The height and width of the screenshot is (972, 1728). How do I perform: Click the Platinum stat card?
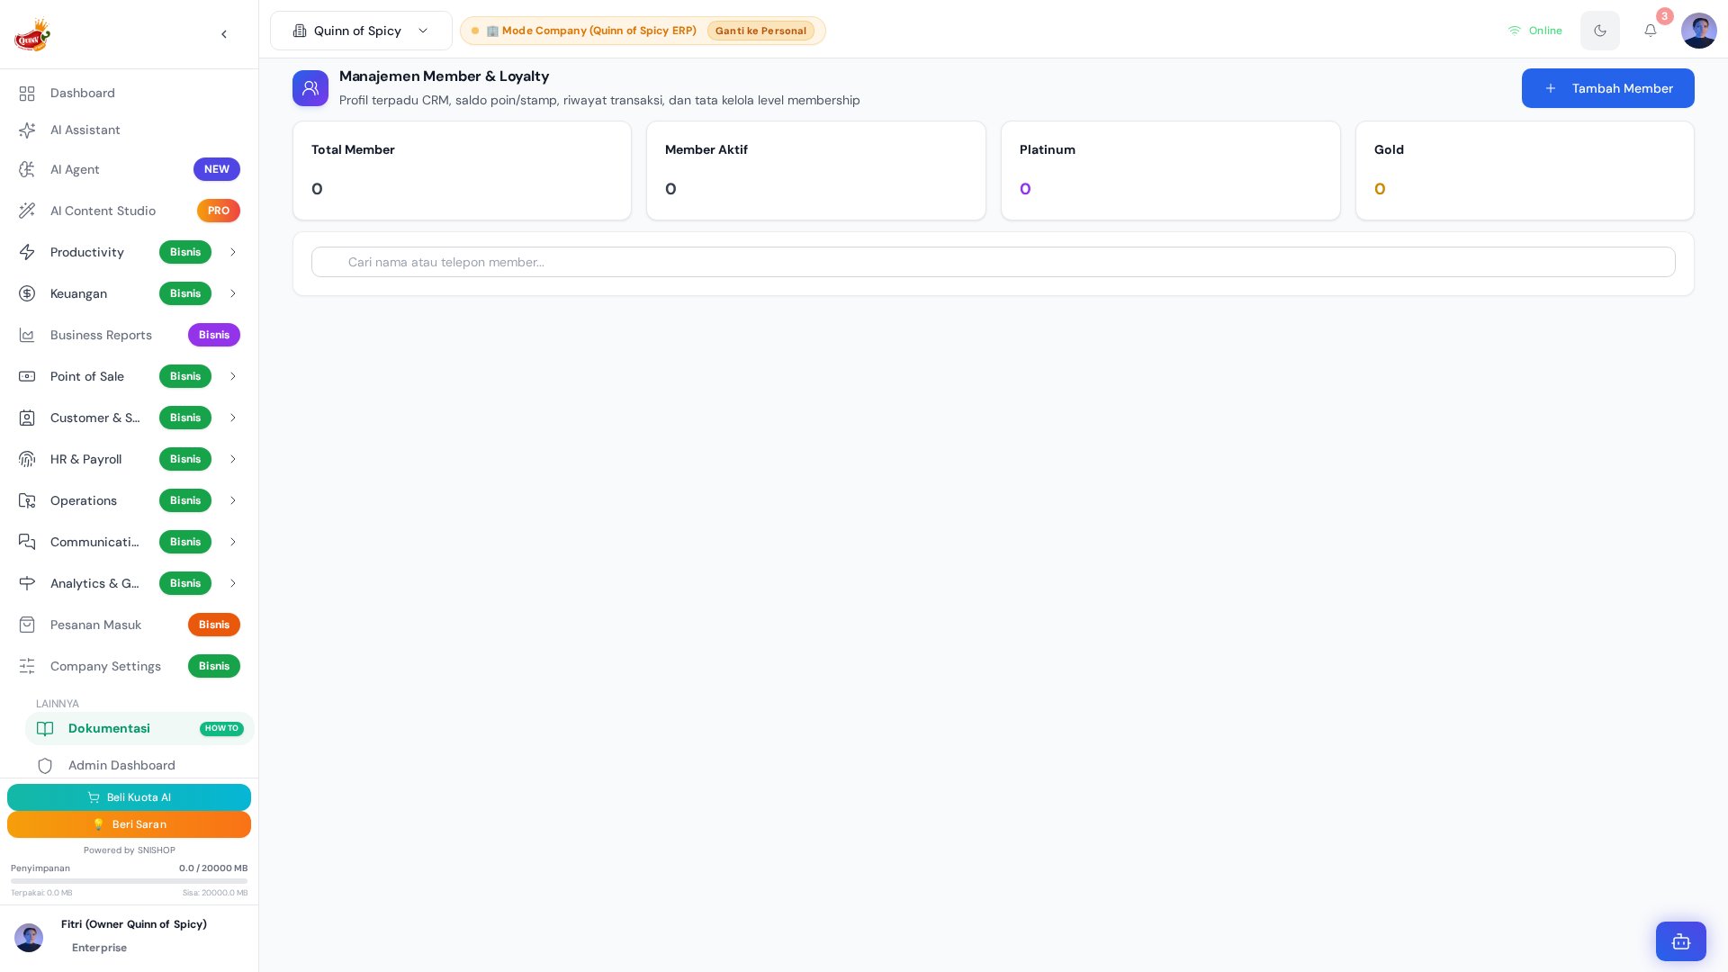coord(1170,171)
